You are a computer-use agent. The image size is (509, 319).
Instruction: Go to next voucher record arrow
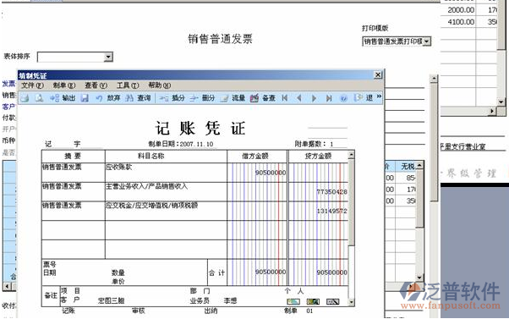pos(314,98)
